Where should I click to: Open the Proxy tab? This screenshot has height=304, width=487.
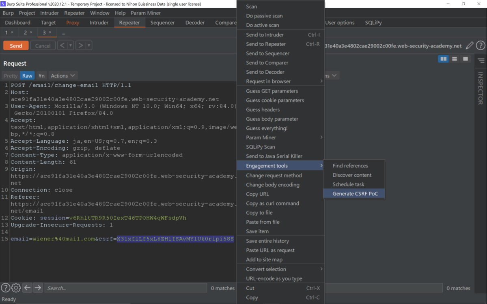(73, 23)
